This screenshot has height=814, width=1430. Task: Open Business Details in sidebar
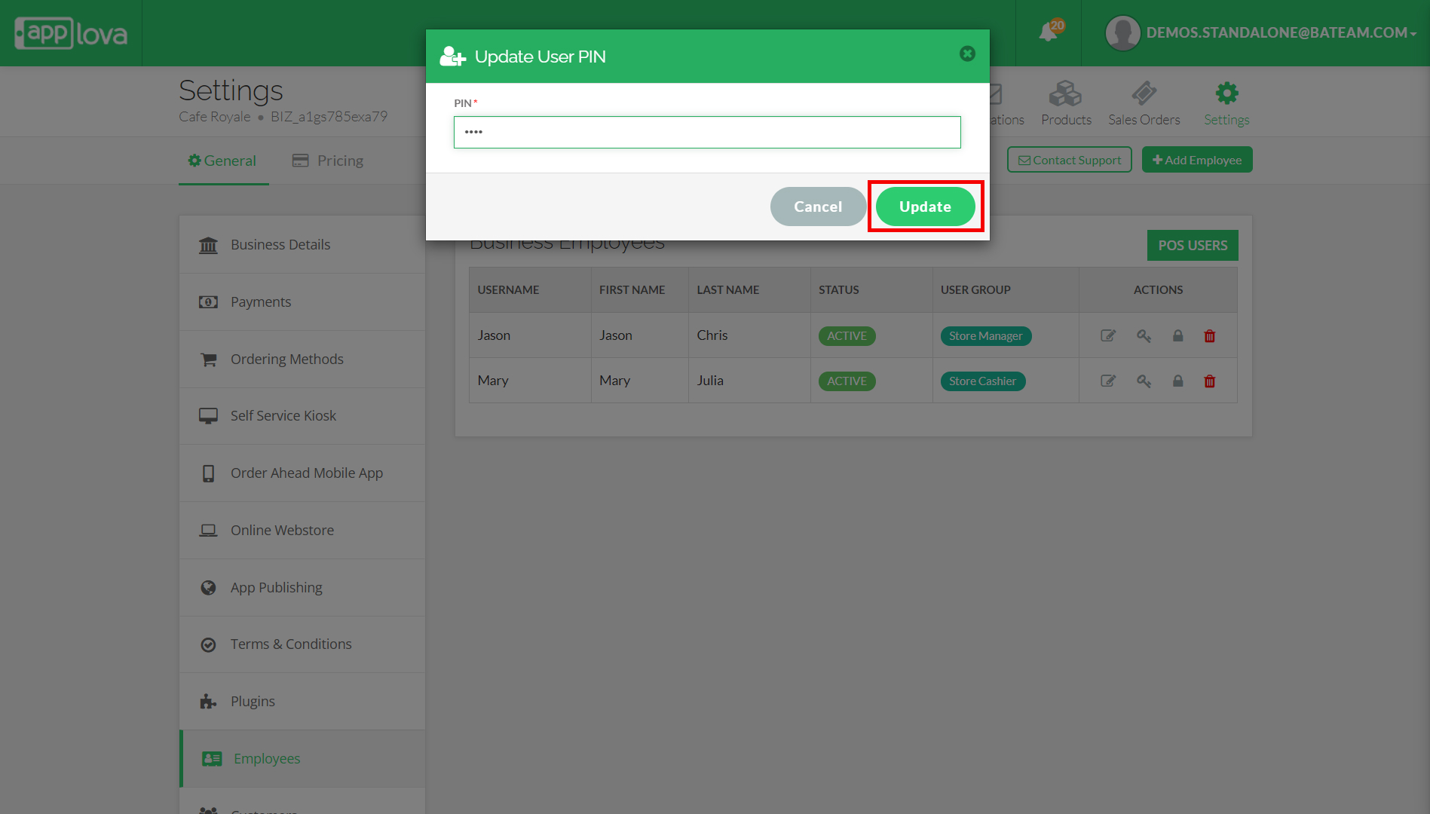[x=280, y=245]
